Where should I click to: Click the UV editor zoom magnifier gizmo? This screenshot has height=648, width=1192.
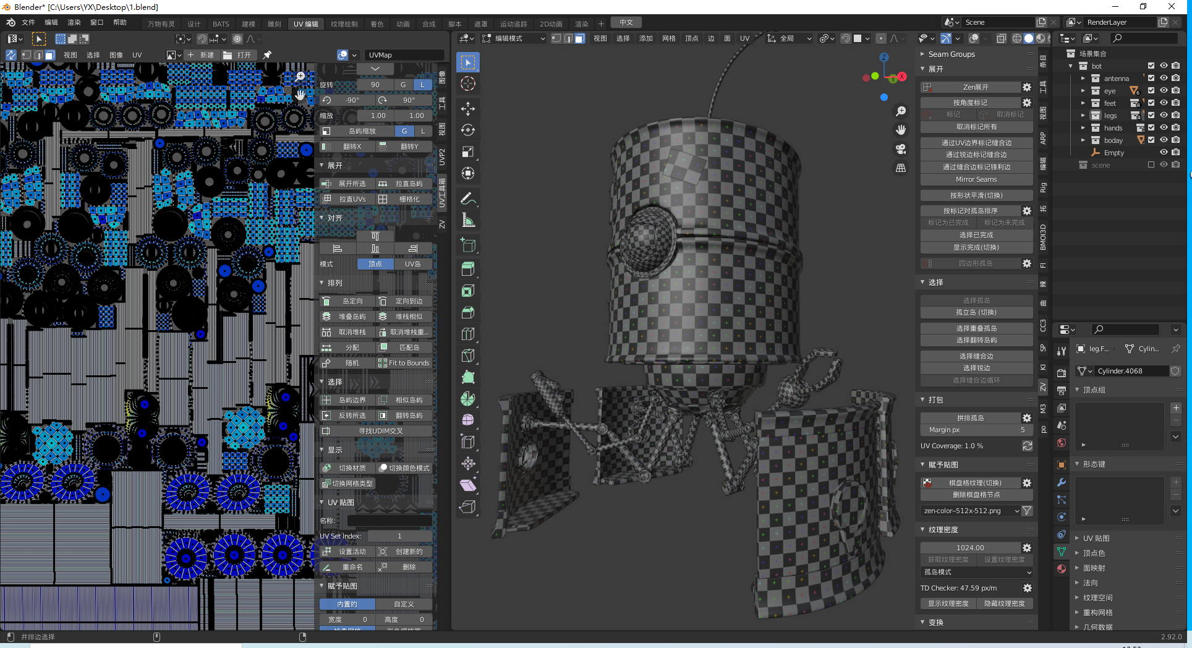[x=300, y=77]
